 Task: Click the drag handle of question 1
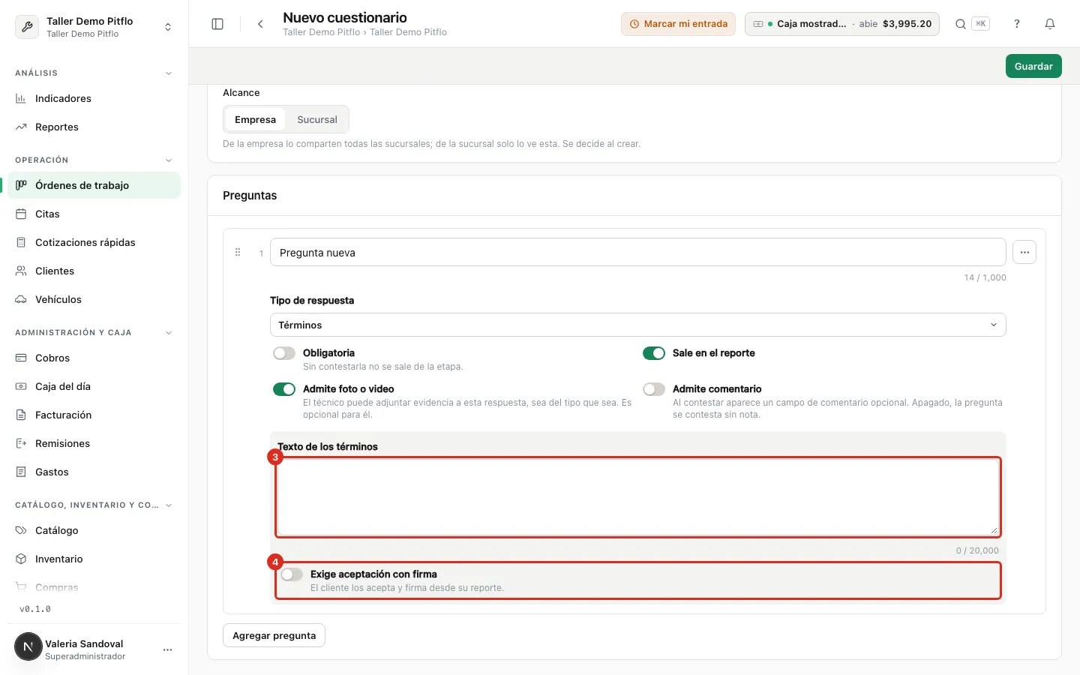[x=238, y=253]
